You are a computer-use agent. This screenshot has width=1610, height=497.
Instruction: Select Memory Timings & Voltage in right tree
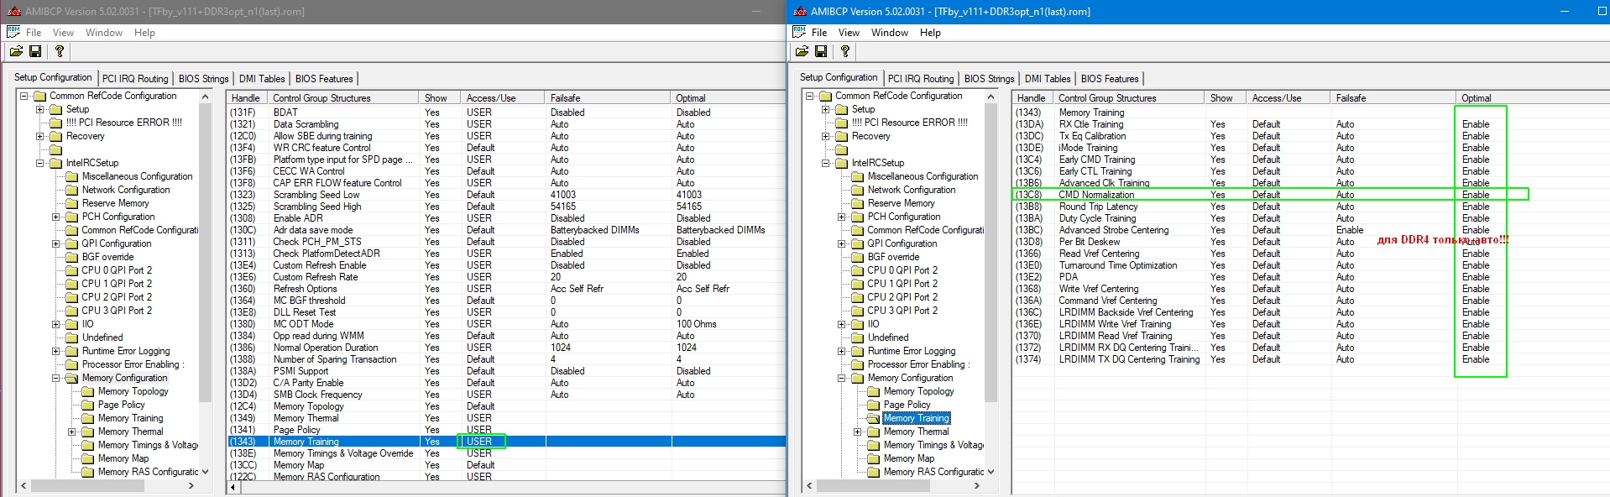point(933,445)
